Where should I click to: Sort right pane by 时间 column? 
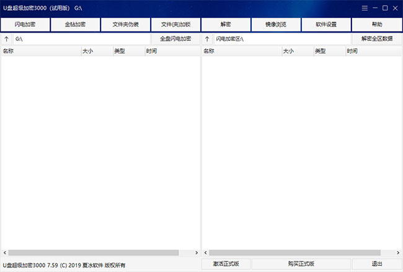[373, 51]
